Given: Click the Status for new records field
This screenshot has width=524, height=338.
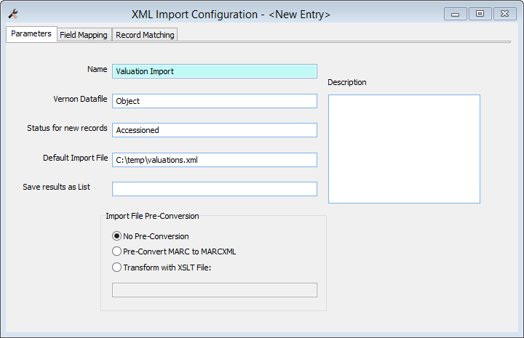Looking at the screenshot, I should click(x=215, y=130).
